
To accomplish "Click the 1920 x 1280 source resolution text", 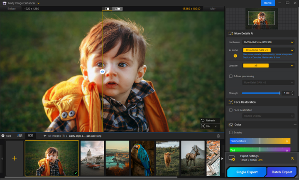I will click(32, 9).
